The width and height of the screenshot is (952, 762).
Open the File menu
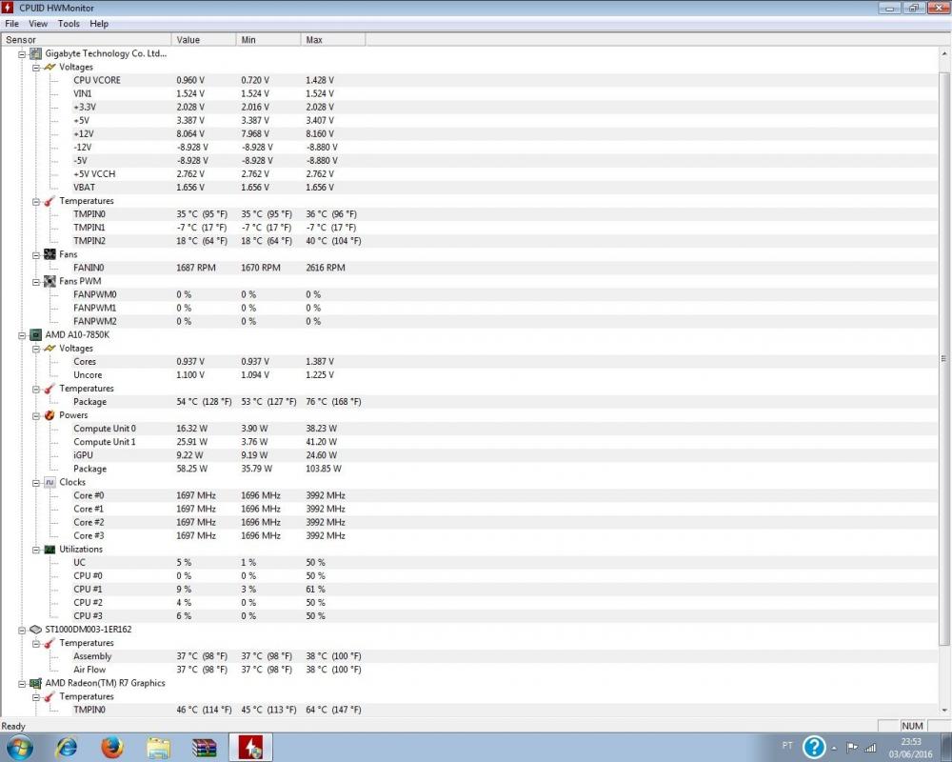point(12,24)
